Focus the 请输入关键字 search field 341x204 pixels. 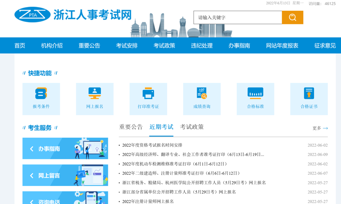point(238,17)
